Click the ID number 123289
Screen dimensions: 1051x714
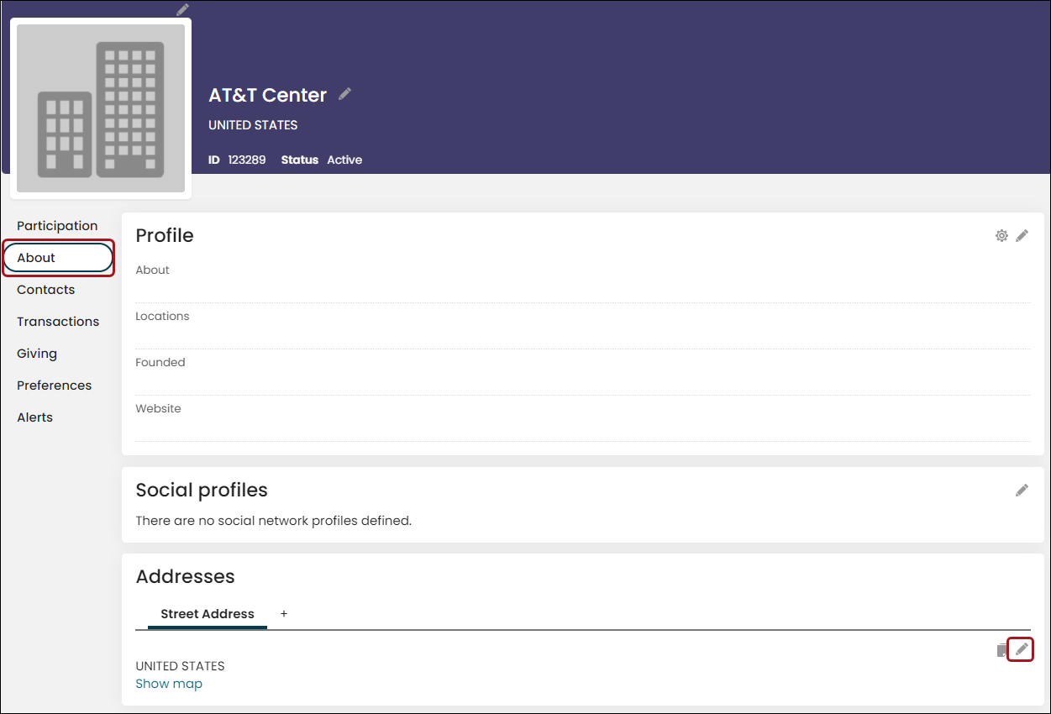[247, 160]
